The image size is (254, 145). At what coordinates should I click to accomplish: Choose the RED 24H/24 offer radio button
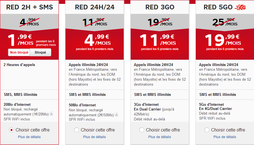77,130
